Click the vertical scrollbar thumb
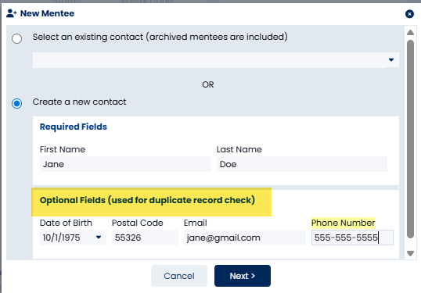The width and height of the screenshot is (421, 293). 410,139
